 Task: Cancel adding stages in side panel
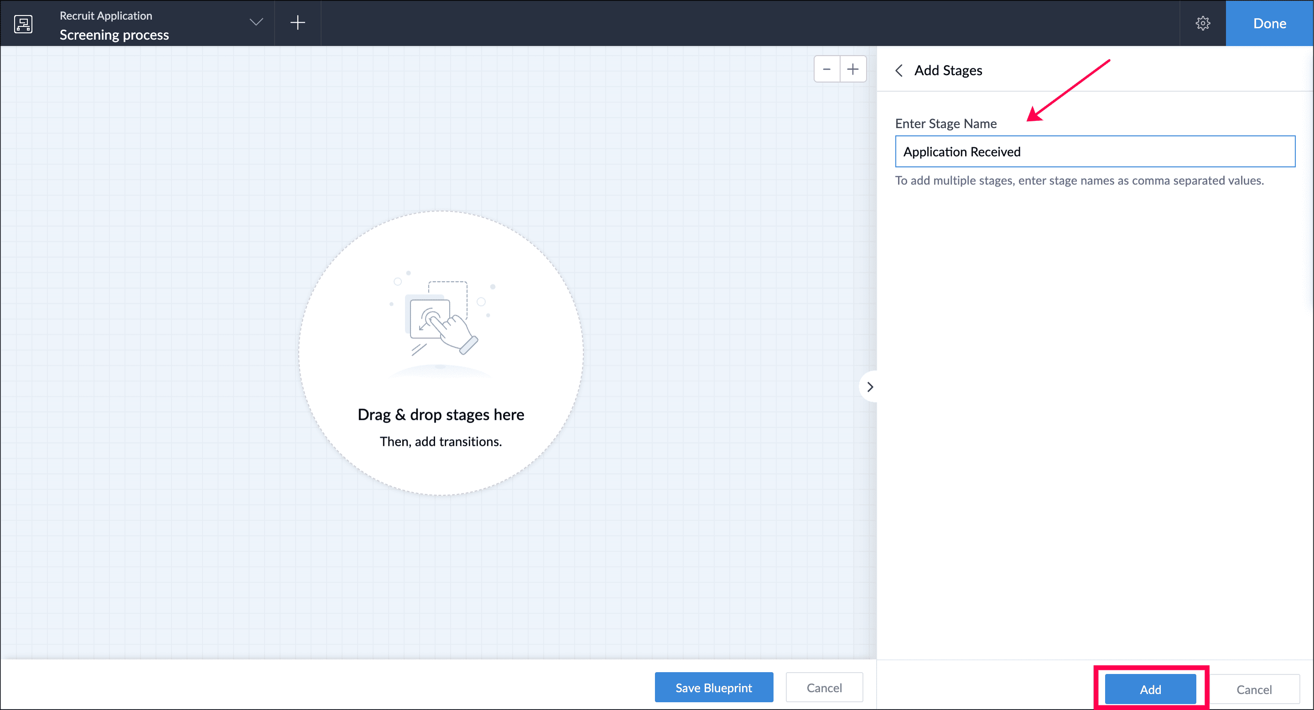[x=1253, y=689]
